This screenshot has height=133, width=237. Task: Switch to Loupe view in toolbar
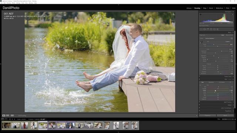4,116
